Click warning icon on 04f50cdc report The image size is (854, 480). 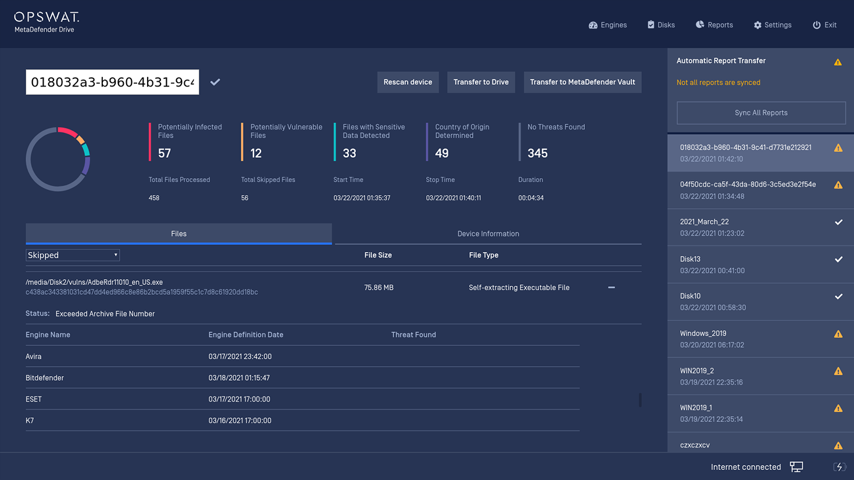pyautogui.click(x=838, y=185)
